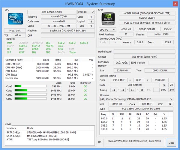Click the empty QDF field
The image size is (180, 150).
click(68, 35)
